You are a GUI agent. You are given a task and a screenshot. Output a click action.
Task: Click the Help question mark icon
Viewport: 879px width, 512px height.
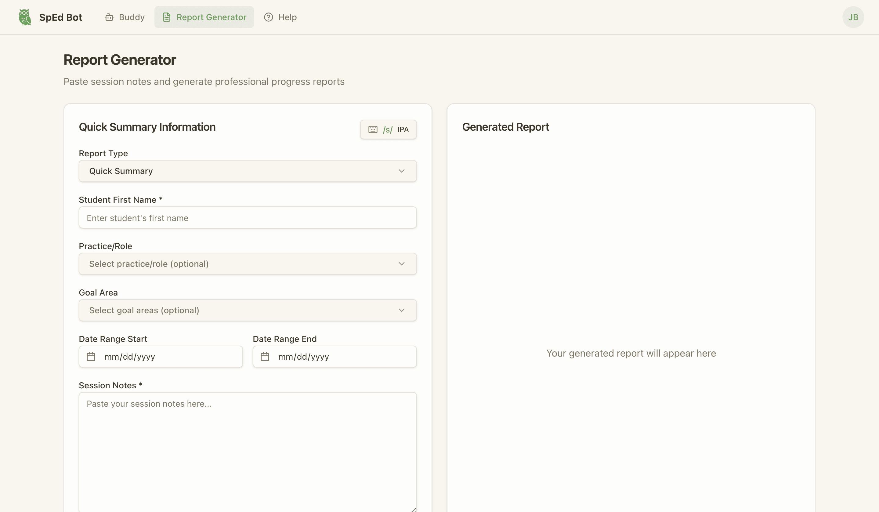[x=268, y=17]
